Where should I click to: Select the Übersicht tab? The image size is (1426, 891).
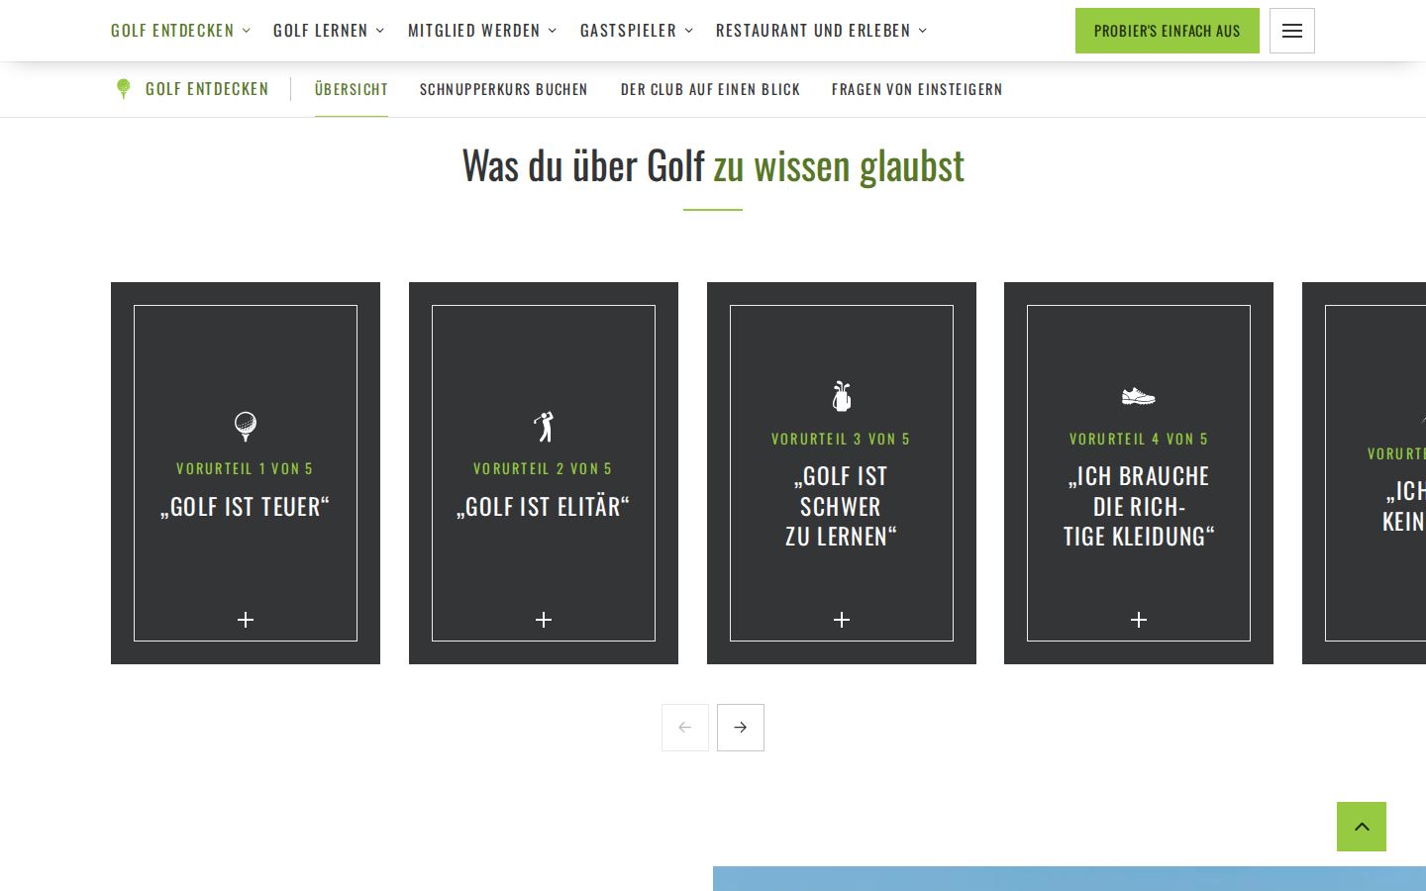352,89
